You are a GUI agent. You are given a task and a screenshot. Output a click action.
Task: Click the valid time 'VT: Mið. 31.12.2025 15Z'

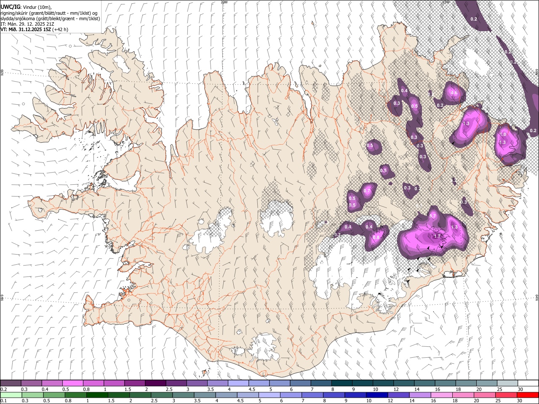(26, 29)
